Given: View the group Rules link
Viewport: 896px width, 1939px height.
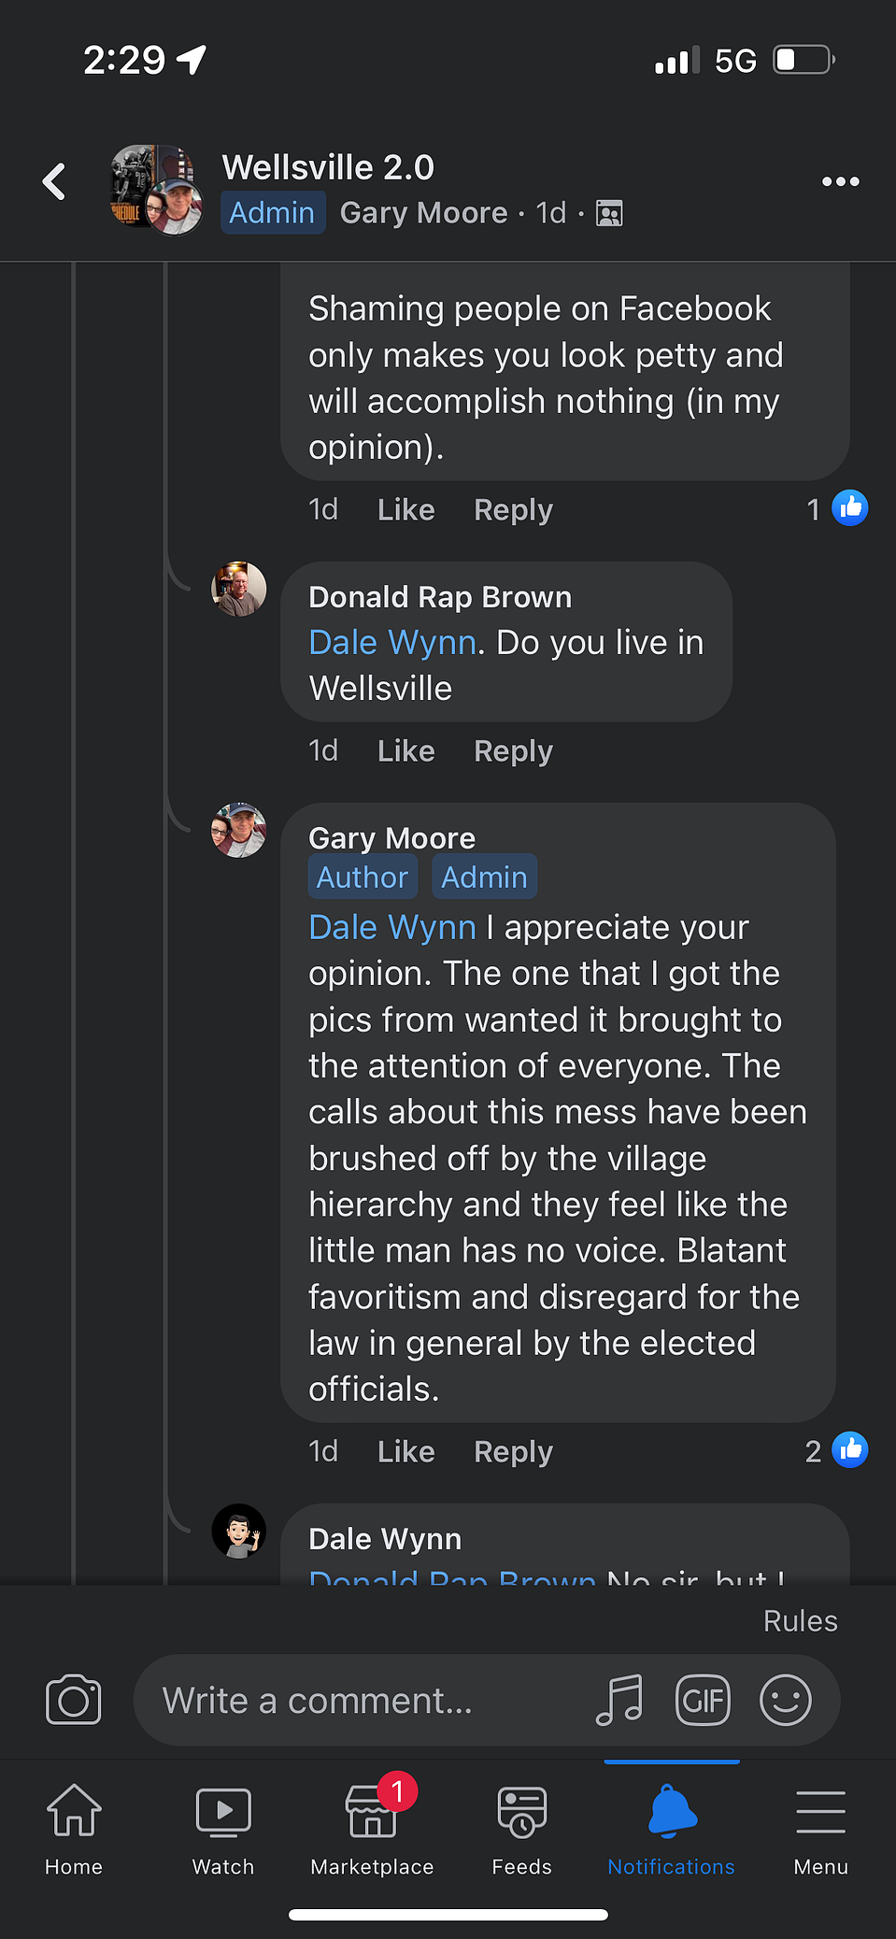Looking at the screenshot, I should pos(800,1620).
